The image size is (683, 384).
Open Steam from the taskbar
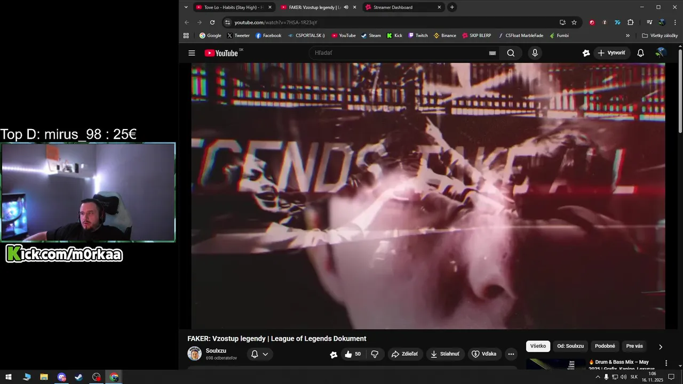[x=78, y=377]
